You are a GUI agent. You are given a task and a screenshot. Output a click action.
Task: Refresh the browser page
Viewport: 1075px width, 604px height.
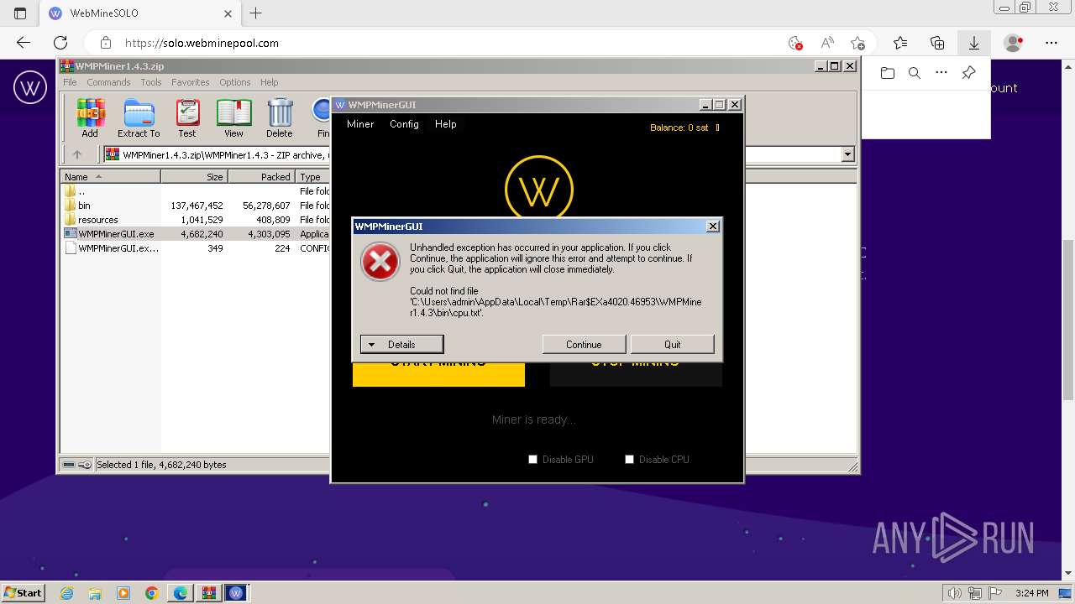tap(60, 43)
